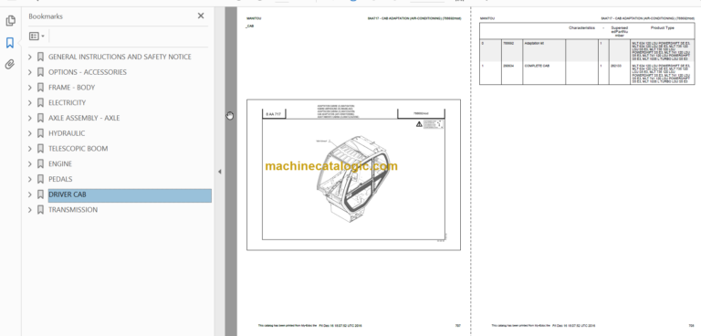701x336 pixels.
Task: Click bookmark icon beside ELECTRICITY
Action: [x=40, y=103]
